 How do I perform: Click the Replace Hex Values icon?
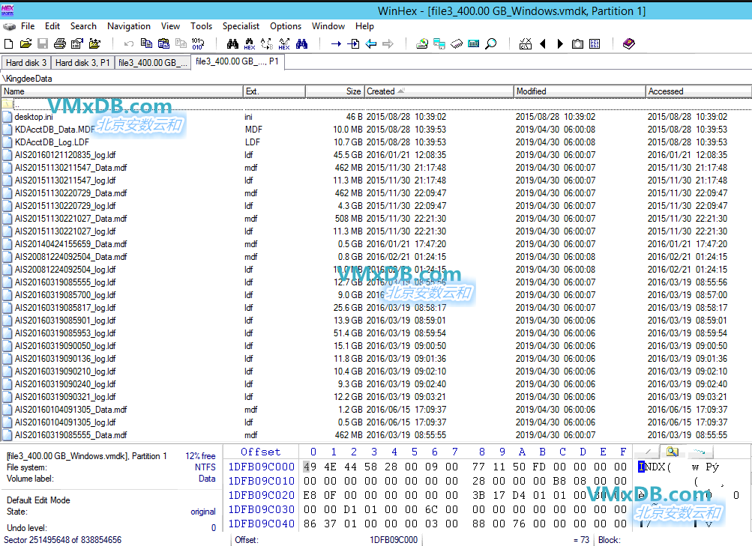pos(284,44)
